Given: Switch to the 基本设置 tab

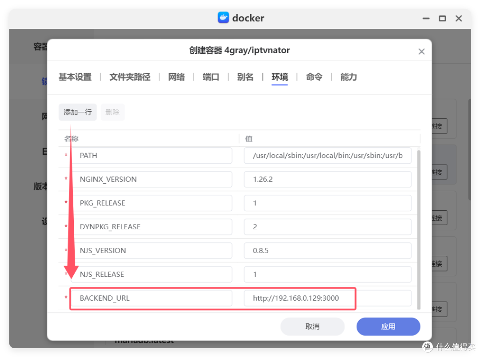Looking at the screenshot, I should coord(75,77).
